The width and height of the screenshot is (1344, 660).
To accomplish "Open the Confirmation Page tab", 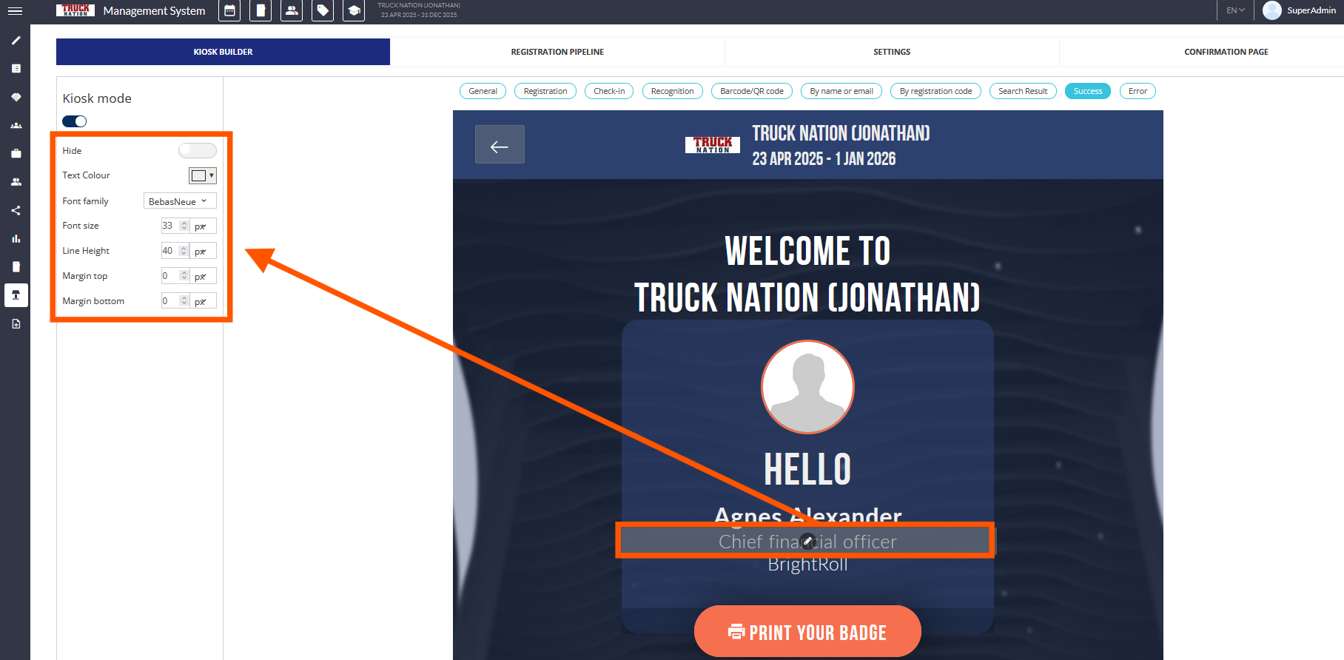I will [1226, 52].
